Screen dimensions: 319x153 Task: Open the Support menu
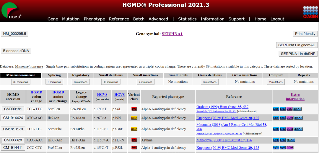click(x=236, y=19)
